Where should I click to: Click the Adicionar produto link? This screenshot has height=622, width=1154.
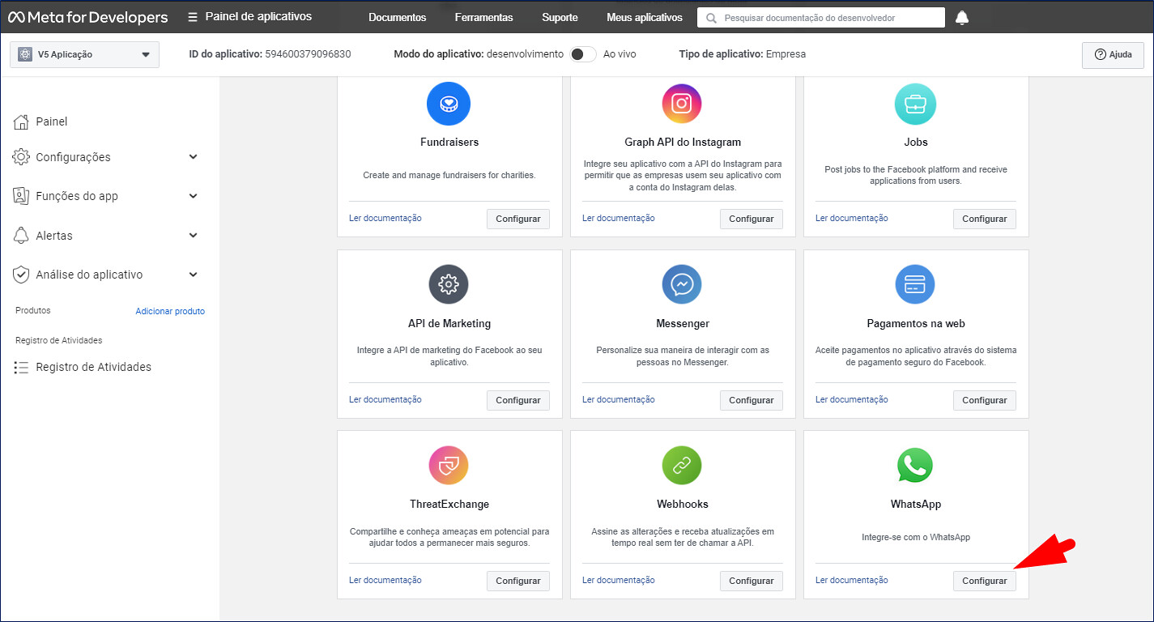170,311
